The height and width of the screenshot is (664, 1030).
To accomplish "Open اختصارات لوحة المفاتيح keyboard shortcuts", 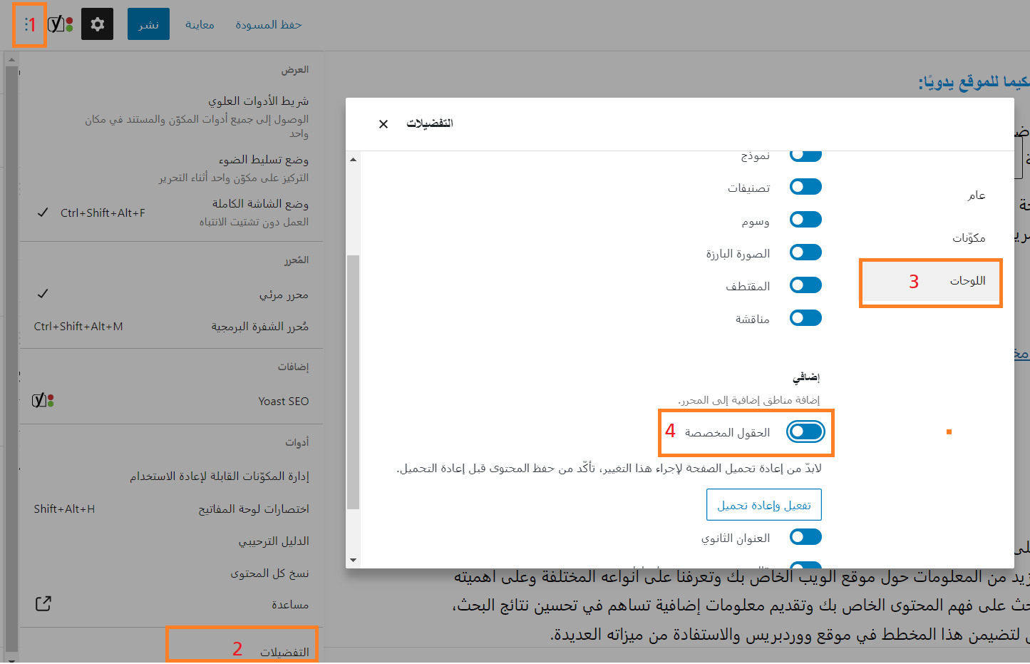I will [171, 509].
